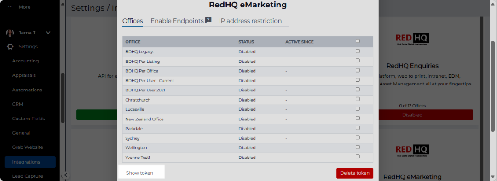Click the Disabled status for BDHQ Legacy.
Viewport: 497px width, 181px height.
pos(247,51)
